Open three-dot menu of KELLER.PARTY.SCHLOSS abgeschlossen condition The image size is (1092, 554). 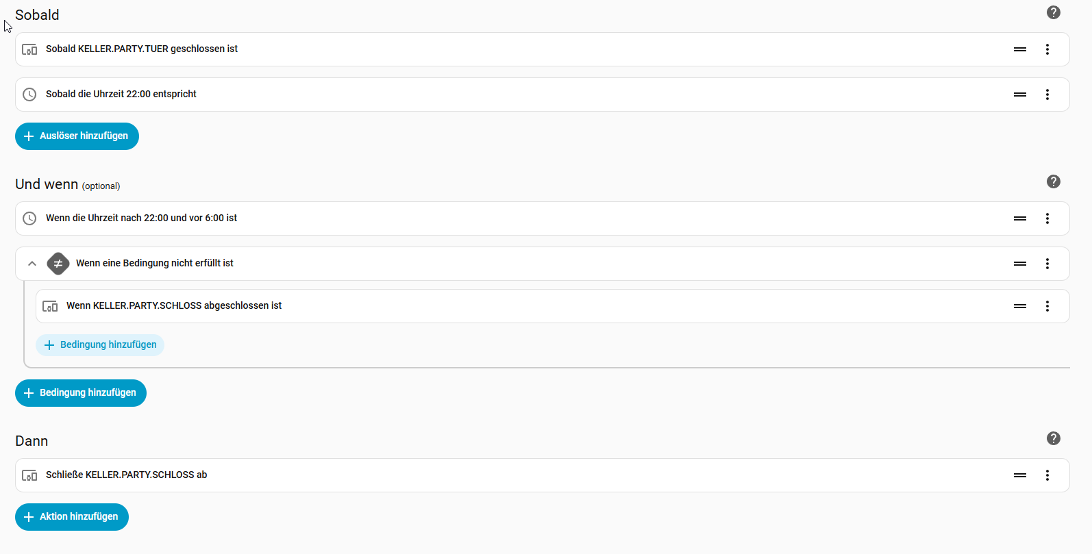tap(1047, 306)
